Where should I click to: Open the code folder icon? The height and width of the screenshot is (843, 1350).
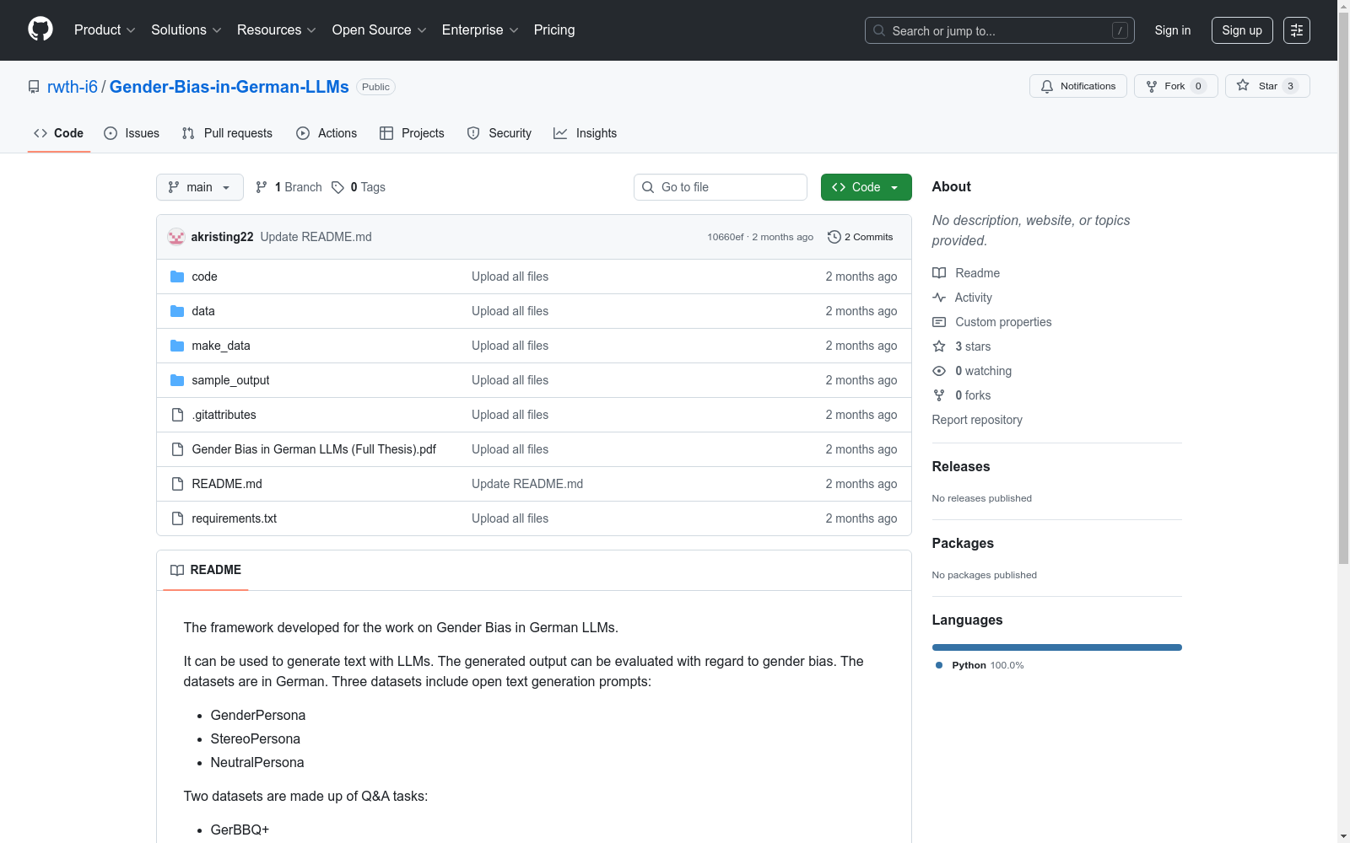click(x=177, y=277)
